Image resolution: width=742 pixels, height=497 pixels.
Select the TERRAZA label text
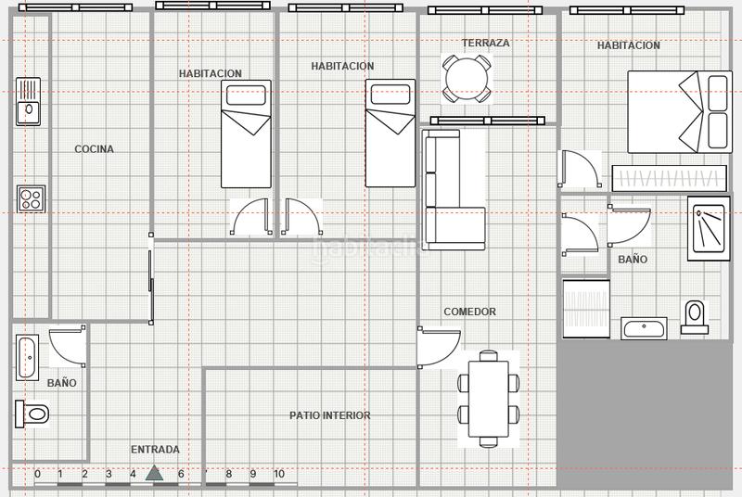[486, 43]
